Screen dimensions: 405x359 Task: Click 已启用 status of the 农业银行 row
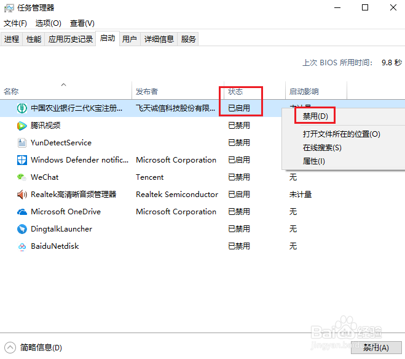point(239,108)
